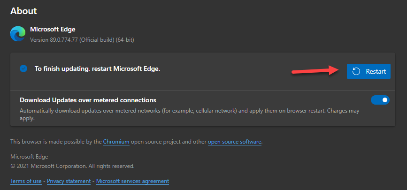The image size is (407, 190).
Task: Click the Microsoft Edge product name title
Action: (x=53, y=30)
